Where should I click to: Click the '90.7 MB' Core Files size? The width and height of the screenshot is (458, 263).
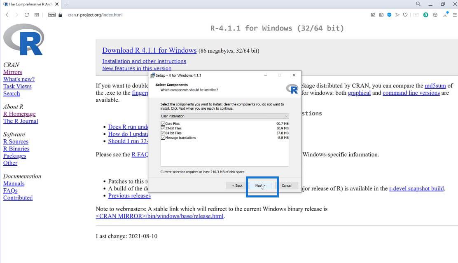click(x=282, y=124)
